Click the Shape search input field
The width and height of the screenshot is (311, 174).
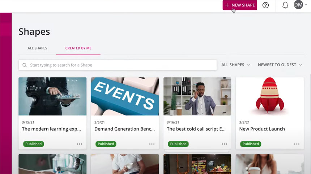[x=119, y=65]
